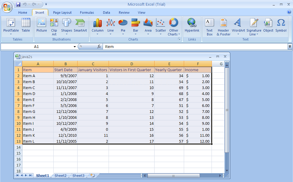Insert WordArt text

click(x=238, y=27)
